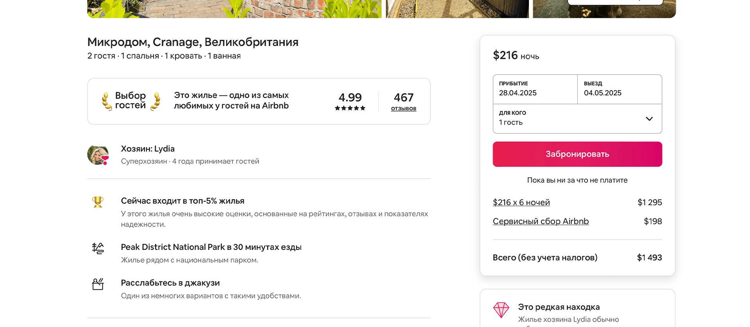Image resolution: width=750 pixels, height=327 pixels.
Task: Click the '$216 x 6 ночей' breakdown link
Action: [521, 202]
